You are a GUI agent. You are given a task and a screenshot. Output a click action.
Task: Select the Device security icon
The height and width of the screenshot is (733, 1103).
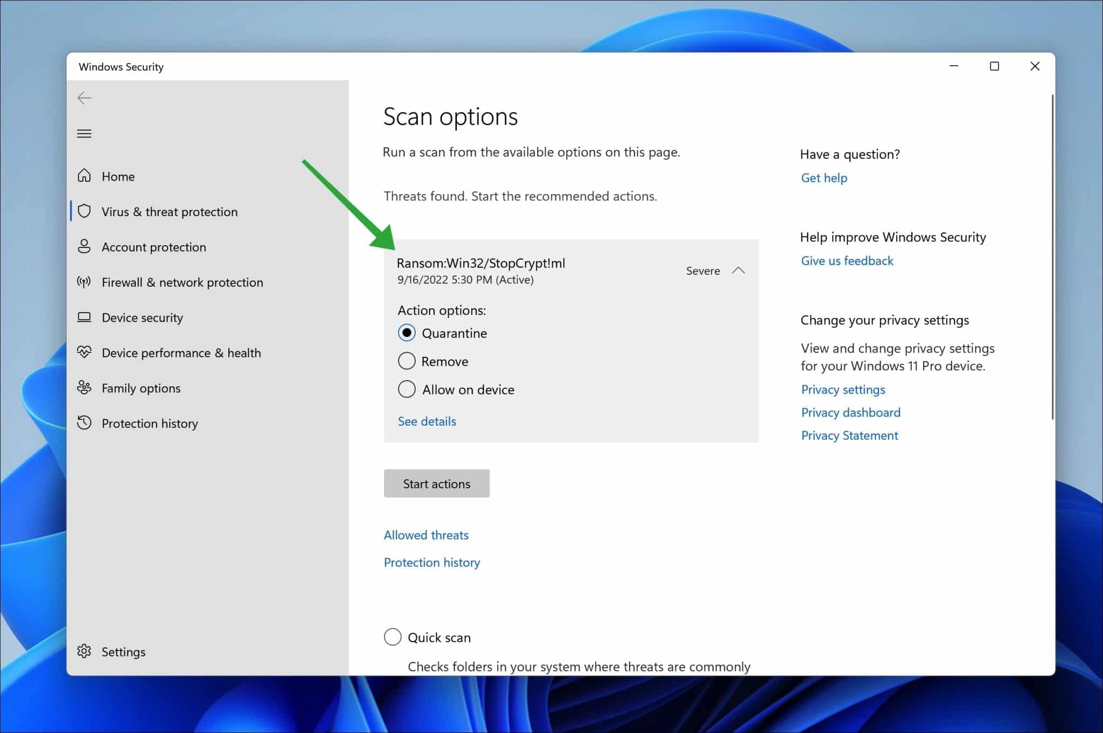click(85, 317)
